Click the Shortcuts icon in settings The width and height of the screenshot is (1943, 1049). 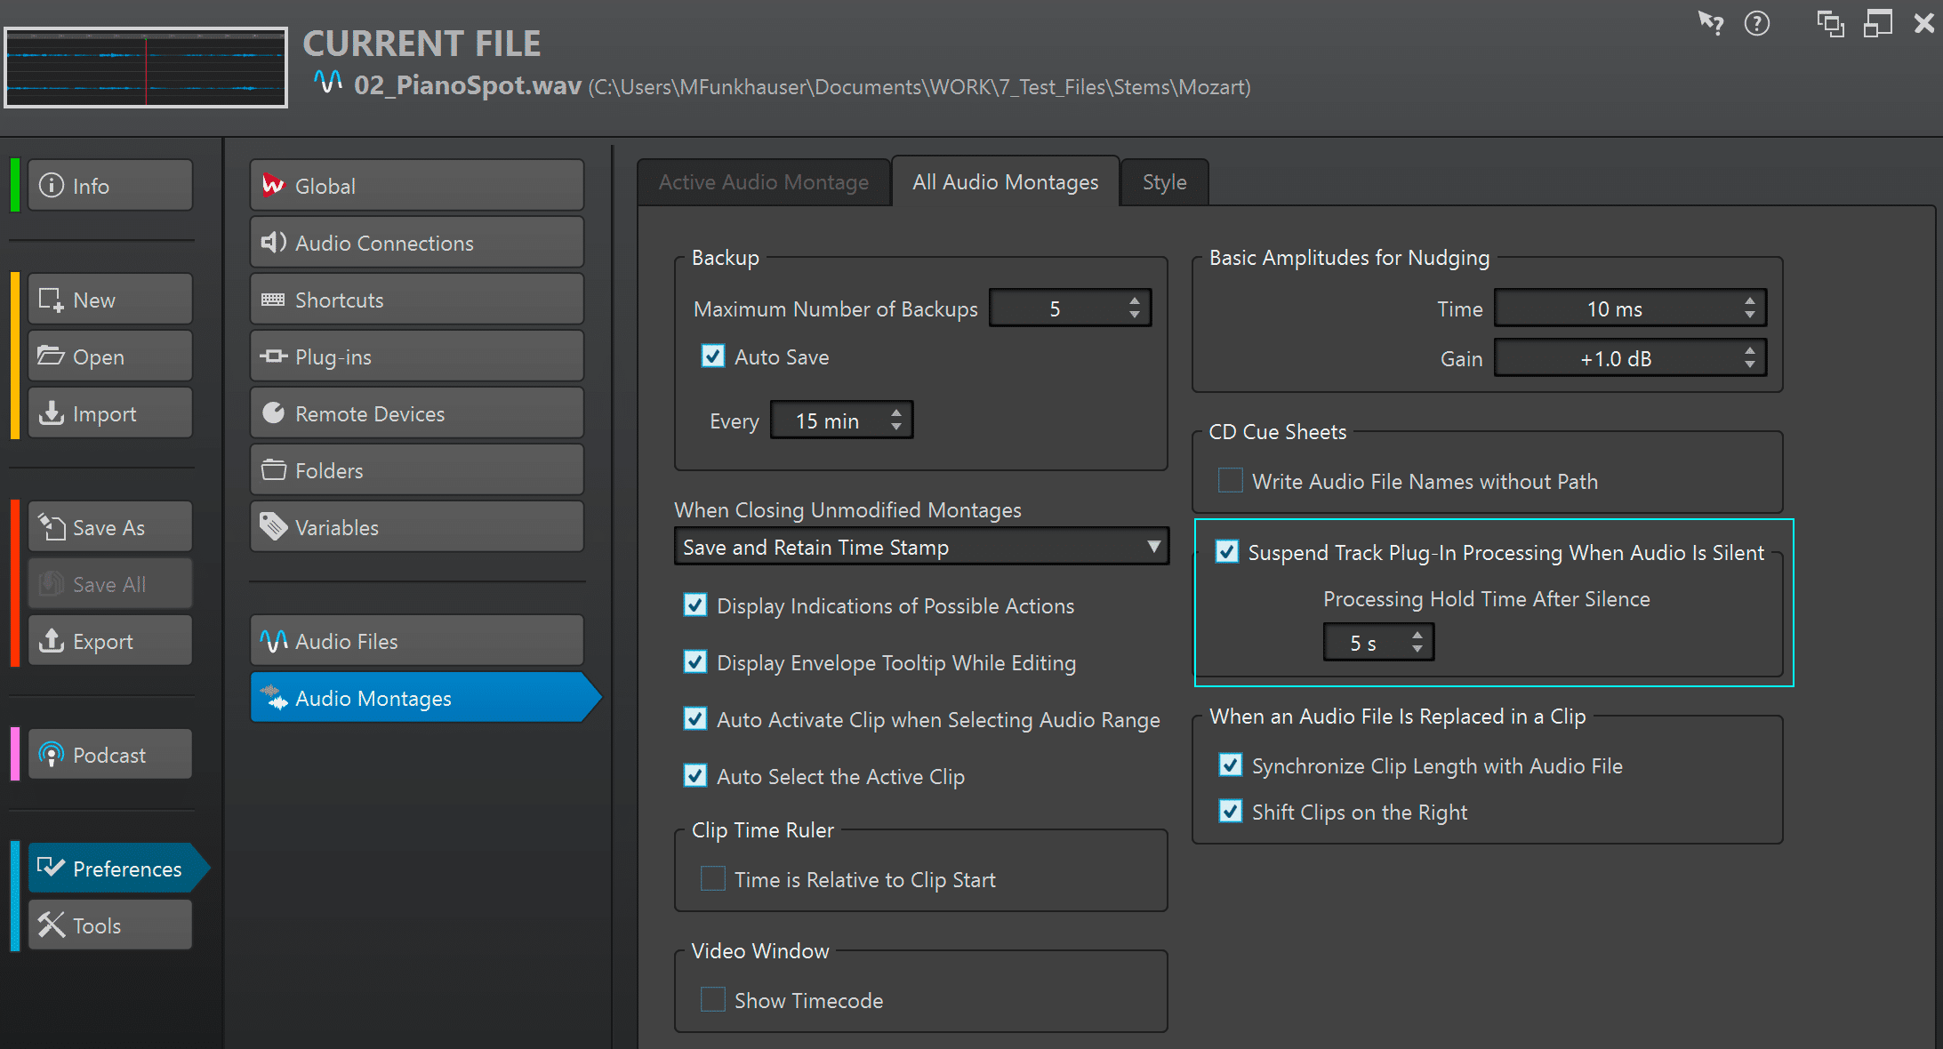273,300
